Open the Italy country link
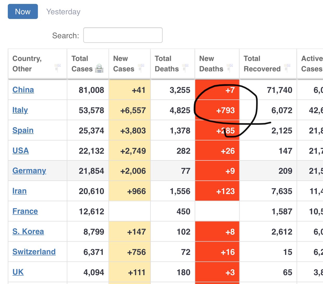The image size is (323, 284). coord(20,110)
